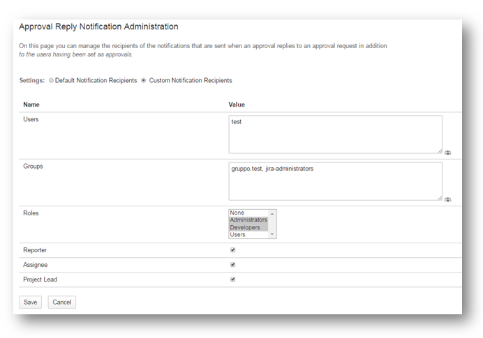Click the Users textarea resize handle
This screenshot has width=483, height=338.
[440, 151]
